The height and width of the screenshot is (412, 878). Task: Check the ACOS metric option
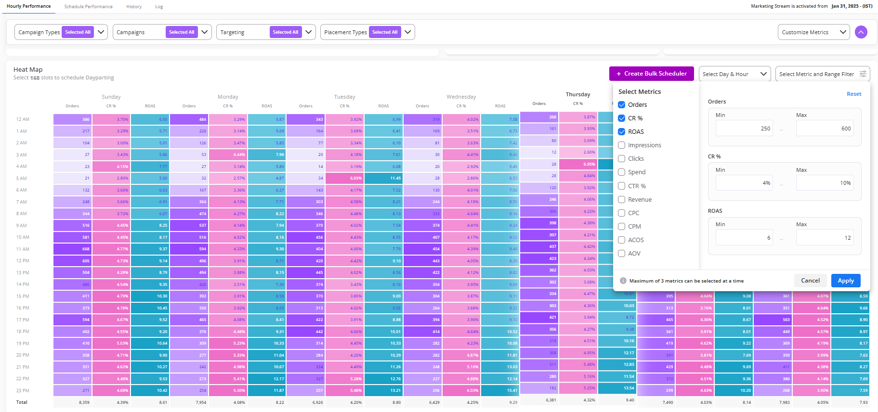(x=622, y=240)
